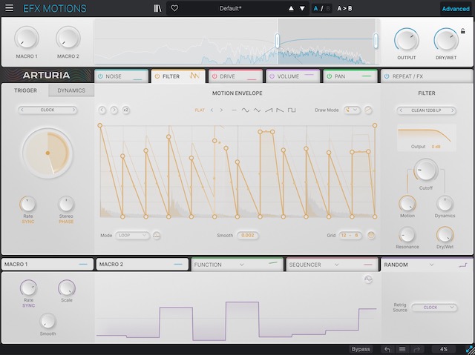475x355 pixels.
Task: Switch to the Dynamics tab
Action: pyautogui.click(x=71, y=91)
